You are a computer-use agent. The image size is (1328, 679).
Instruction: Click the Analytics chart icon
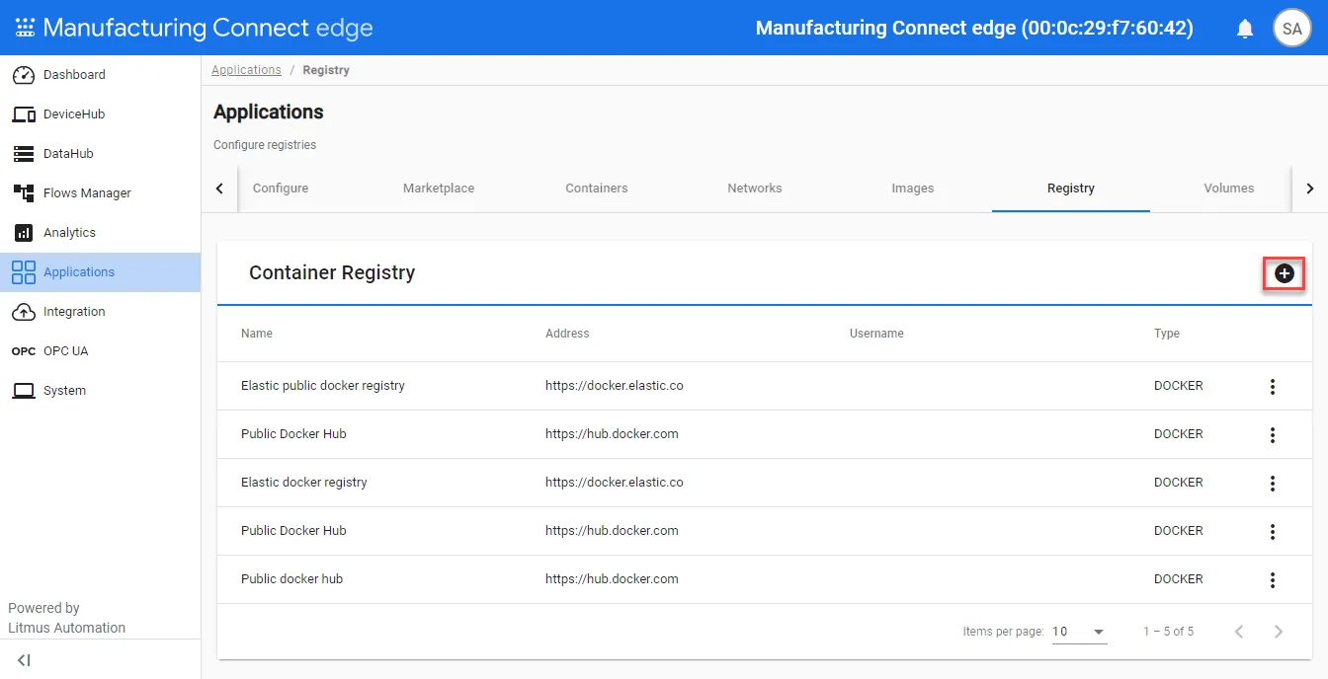coord(24,233)
